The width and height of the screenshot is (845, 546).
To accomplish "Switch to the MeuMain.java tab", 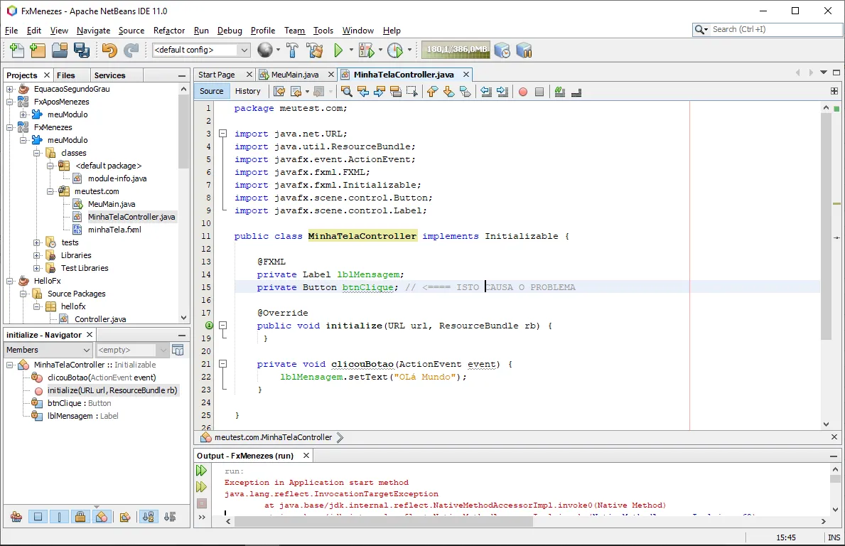I will pos(294,75).
